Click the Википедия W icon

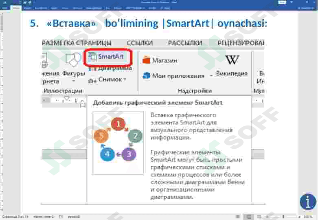pyautogui.click(x=232, y=60)
